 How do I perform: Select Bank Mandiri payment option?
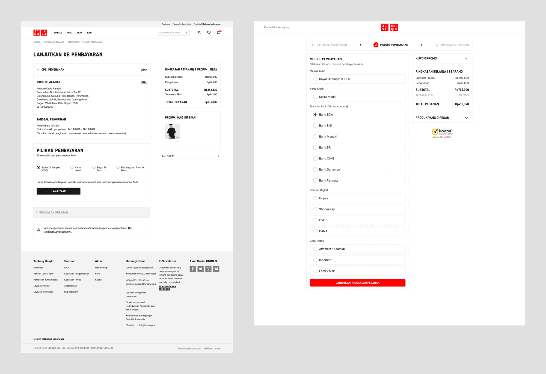pyautogui.click(x=315, y=137)
